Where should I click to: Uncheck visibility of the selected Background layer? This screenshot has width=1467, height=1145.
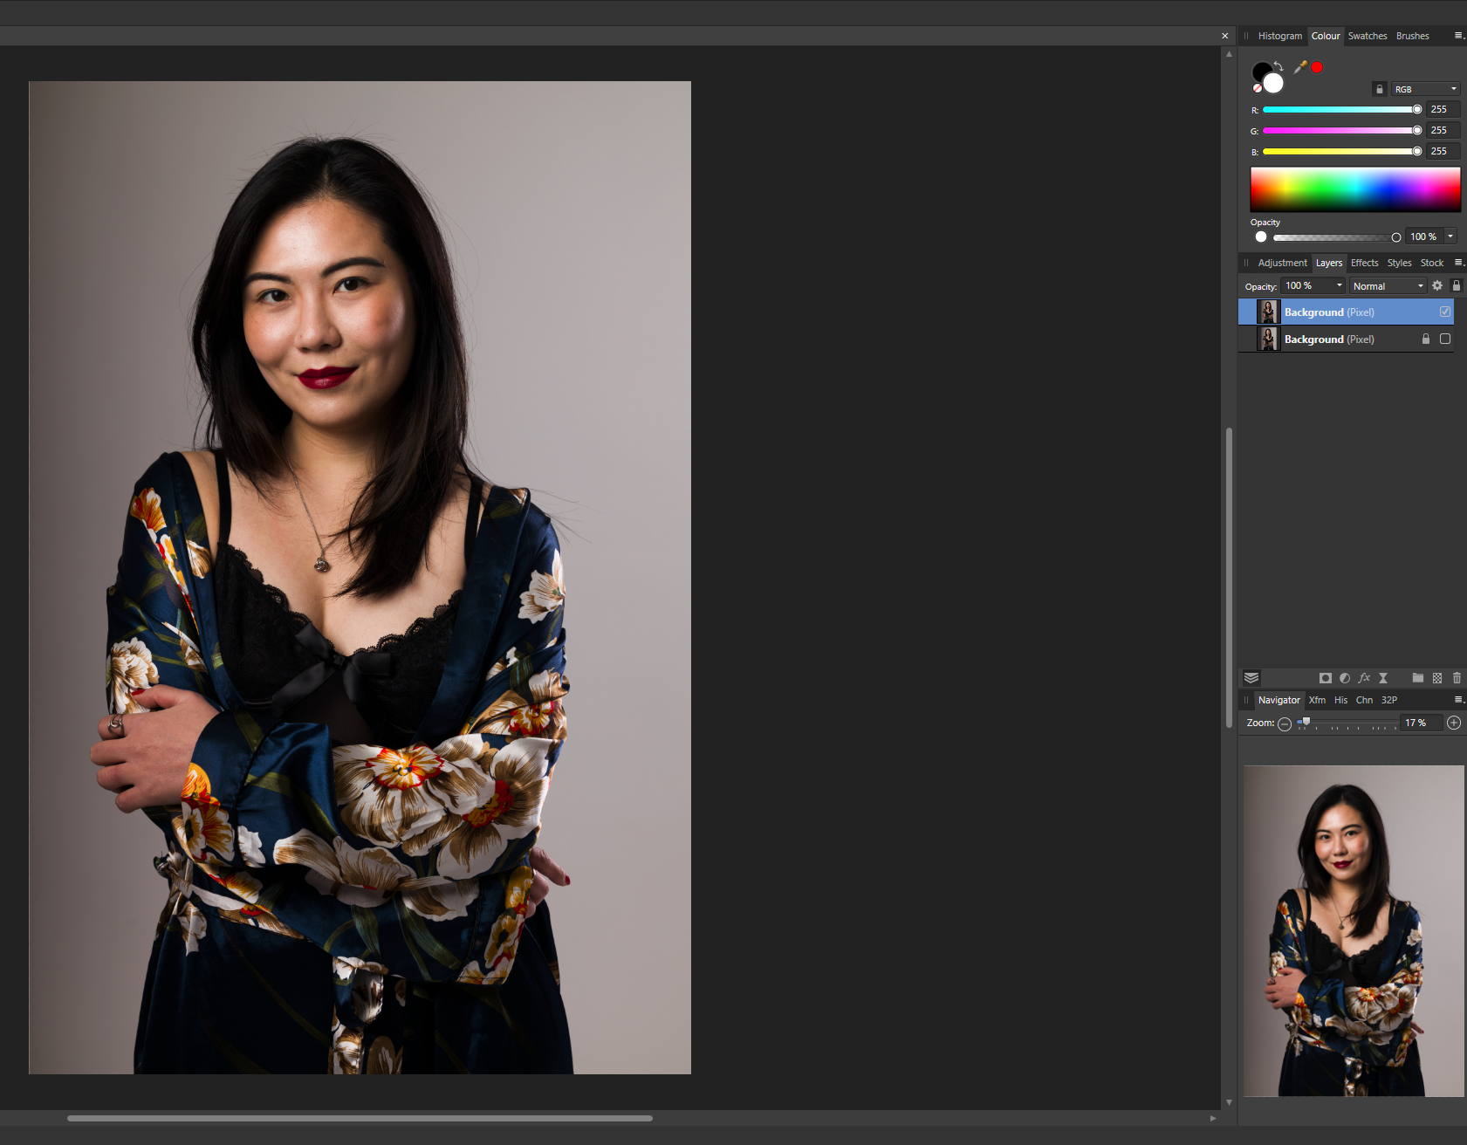(1445, 312)
